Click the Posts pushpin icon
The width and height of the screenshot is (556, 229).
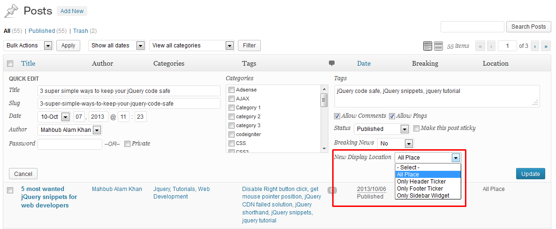[x=11, y=10]
